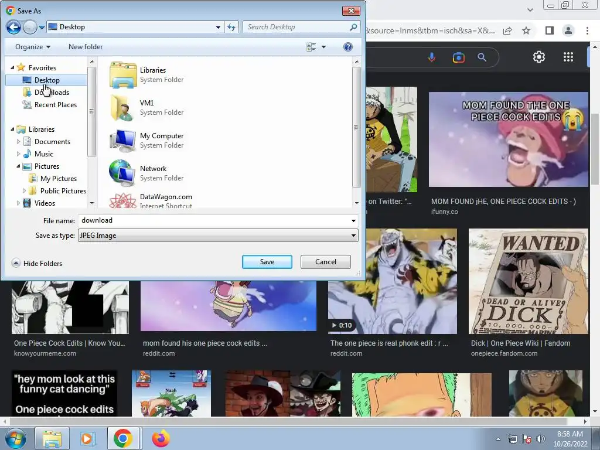
Task: Select the My Computer icon
Action: point(123,141)
